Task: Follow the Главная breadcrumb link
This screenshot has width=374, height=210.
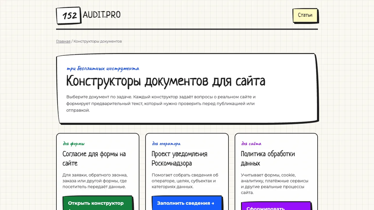Action: click(x=63, y=41)
